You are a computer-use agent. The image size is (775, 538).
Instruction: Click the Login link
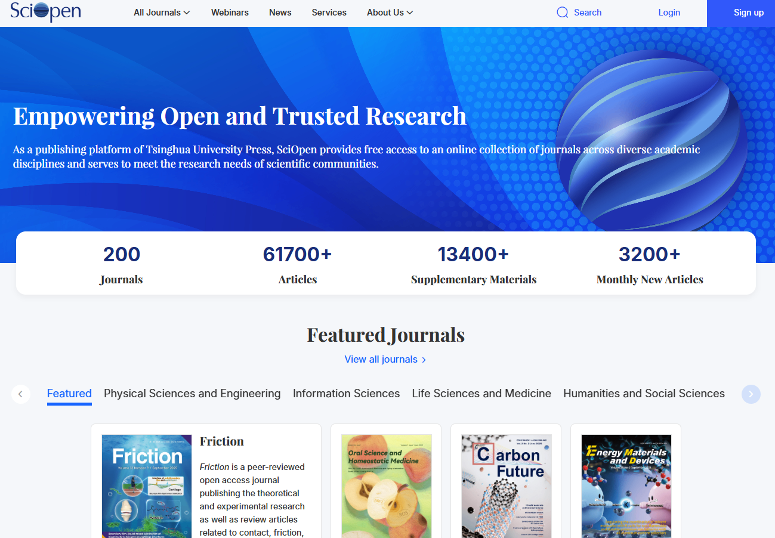(x=669, y=13)
